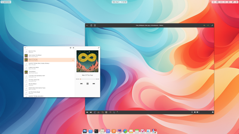The width and height of the screenshot is (239, 134).
Task: Rotate the wallpaper image
Action: coord(95,112)
